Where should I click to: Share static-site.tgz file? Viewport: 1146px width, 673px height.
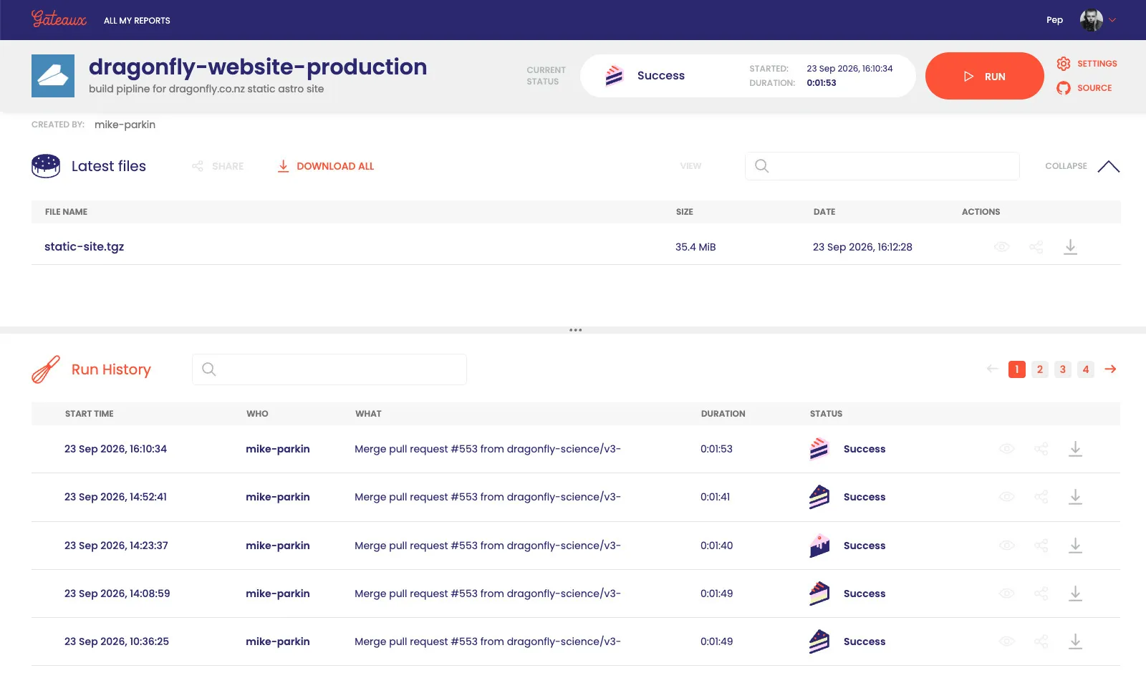pyautogui.click(x=1036, y=247)
